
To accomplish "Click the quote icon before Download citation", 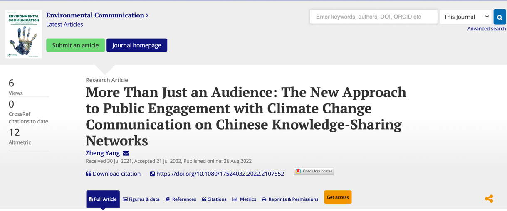I will [89, 174].
